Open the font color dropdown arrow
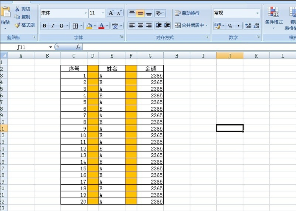This screenshot has height=211, width=296. [x=107, y=26]
